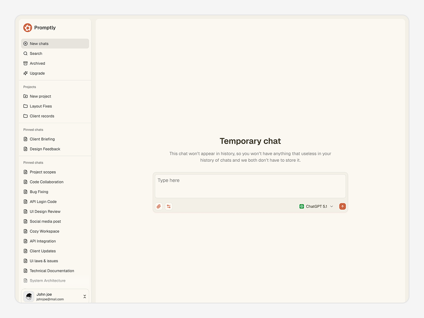Click the Design Feedback document icon

coord(25,149)
